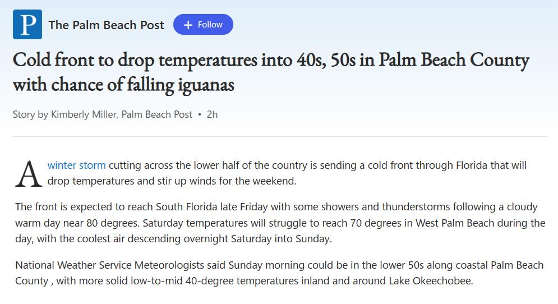Click paragraph starting 'The front is expected'

(x=280, y=223)
